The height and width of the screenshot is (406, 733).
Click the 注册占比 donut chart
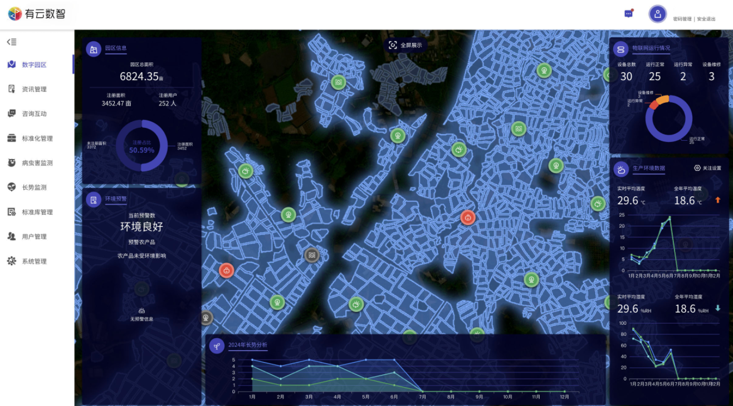tap(141, 146)
